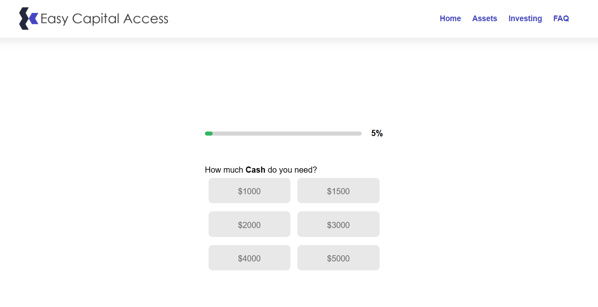Select the $1000 cash option
Viewport: 598px width, 307px height.
pyautogui.click(x=249, y=191)
